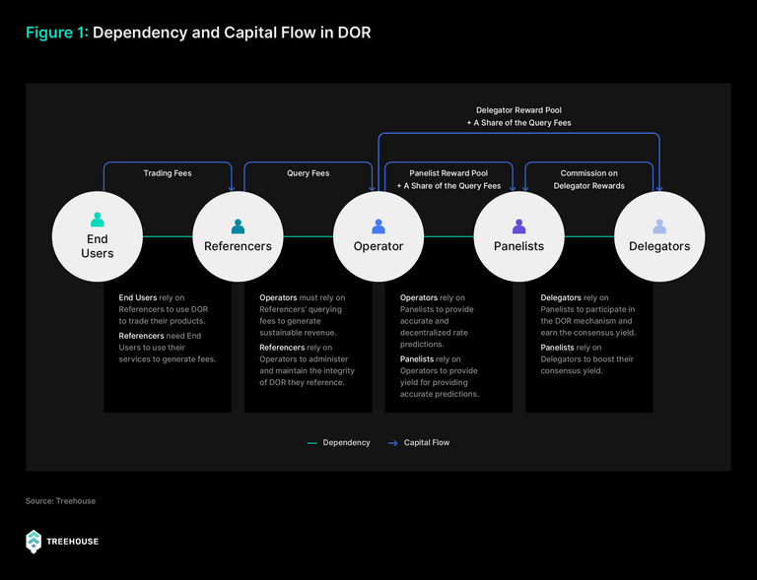The height and width of the screenshot is (580, 757).
Task: Click Delegators rely on Panelists description
Action: (588, 315)
